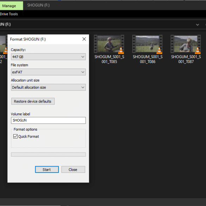Image resolution: width=206 pixels, height=206 pixels.
Task: Click the Volume label text field
Action: [48, 120]
